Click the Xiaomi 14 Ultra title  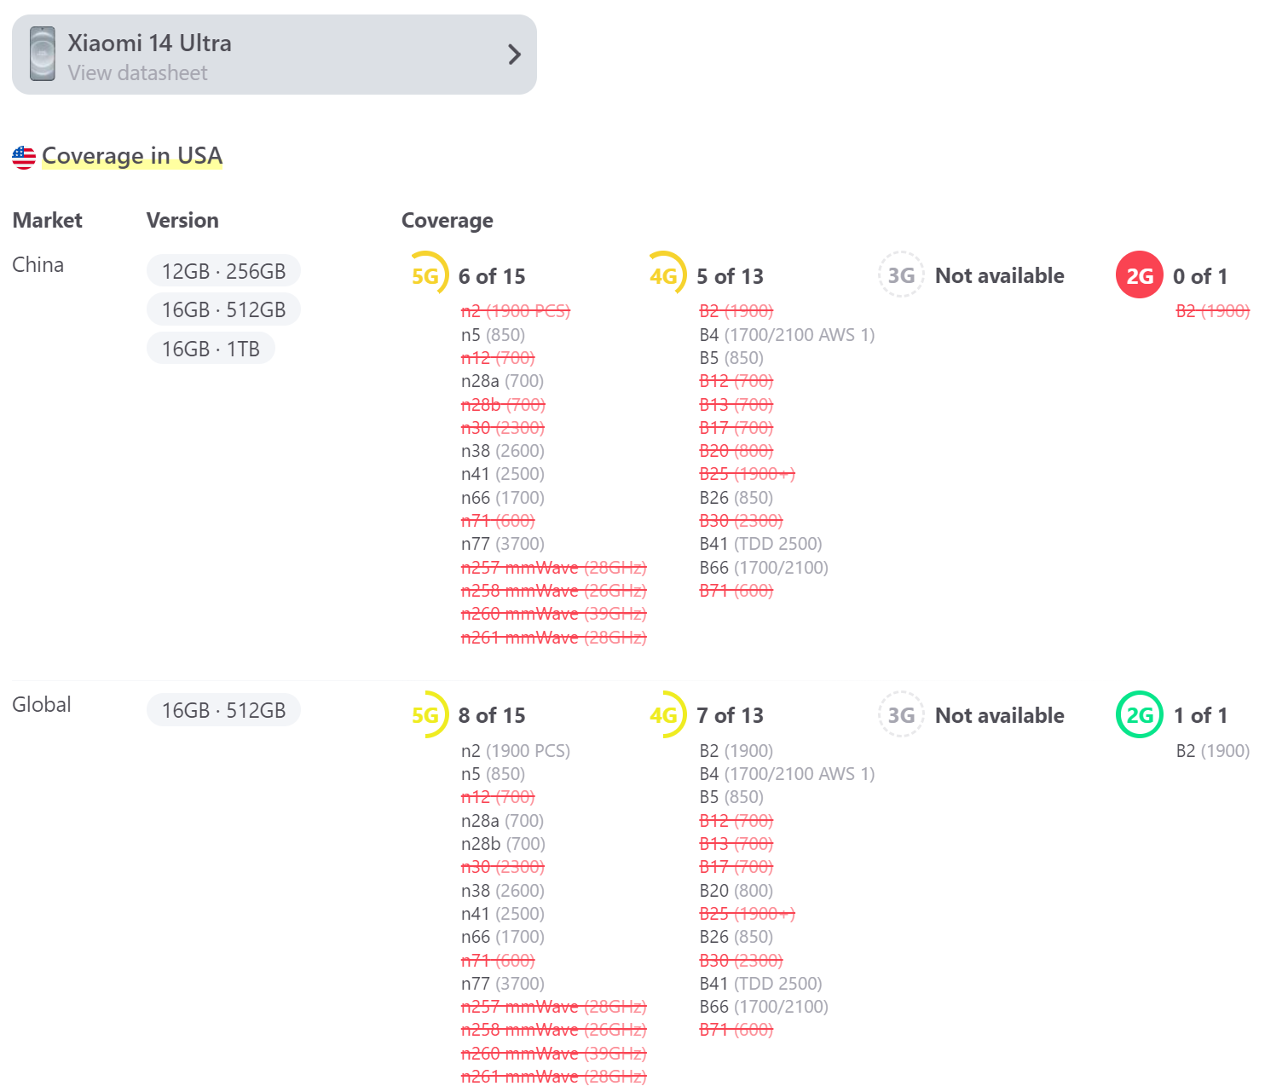point(149,43)
